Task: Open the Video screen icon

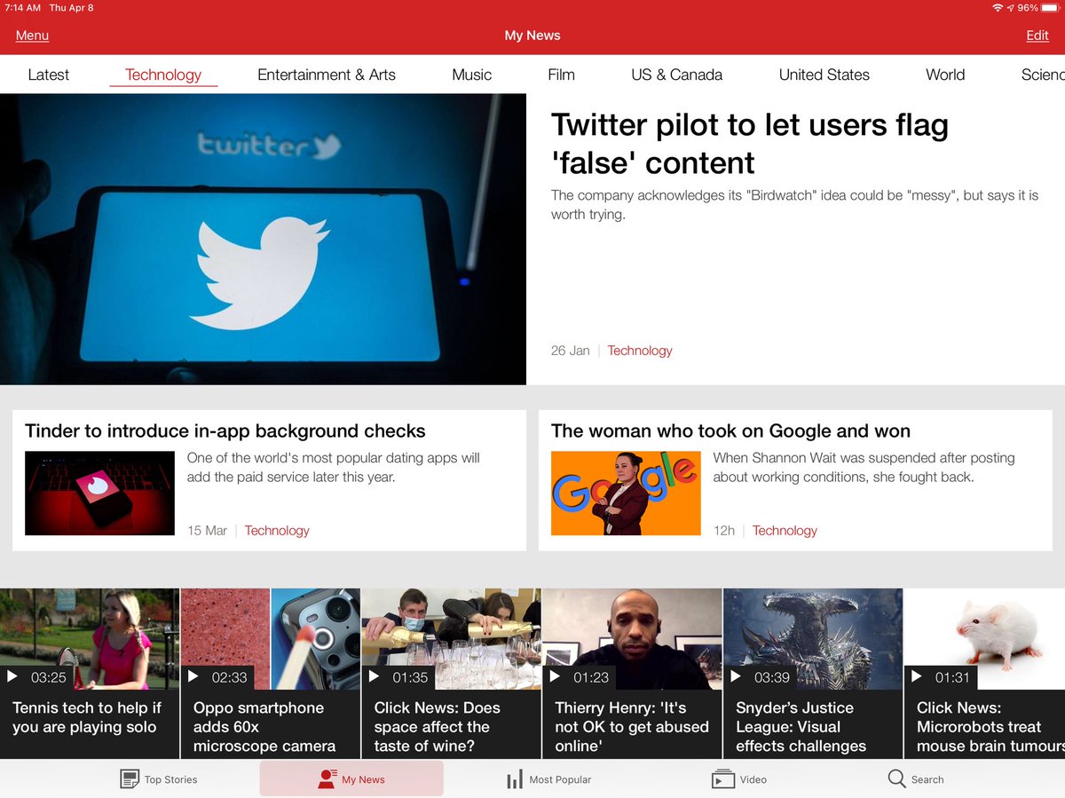Action: [x=723, y=779]
